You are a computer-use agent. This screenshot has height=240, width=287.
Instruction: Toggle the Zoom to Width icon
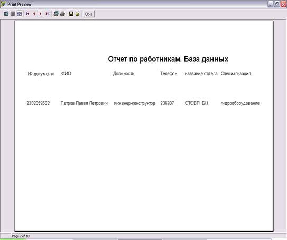point(20,14)
